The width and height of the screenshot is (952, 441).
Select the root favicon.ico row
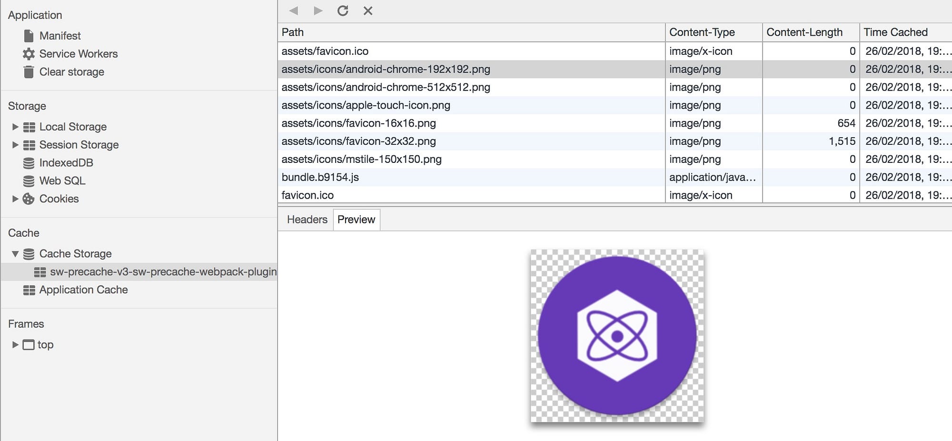coord(615,195)
